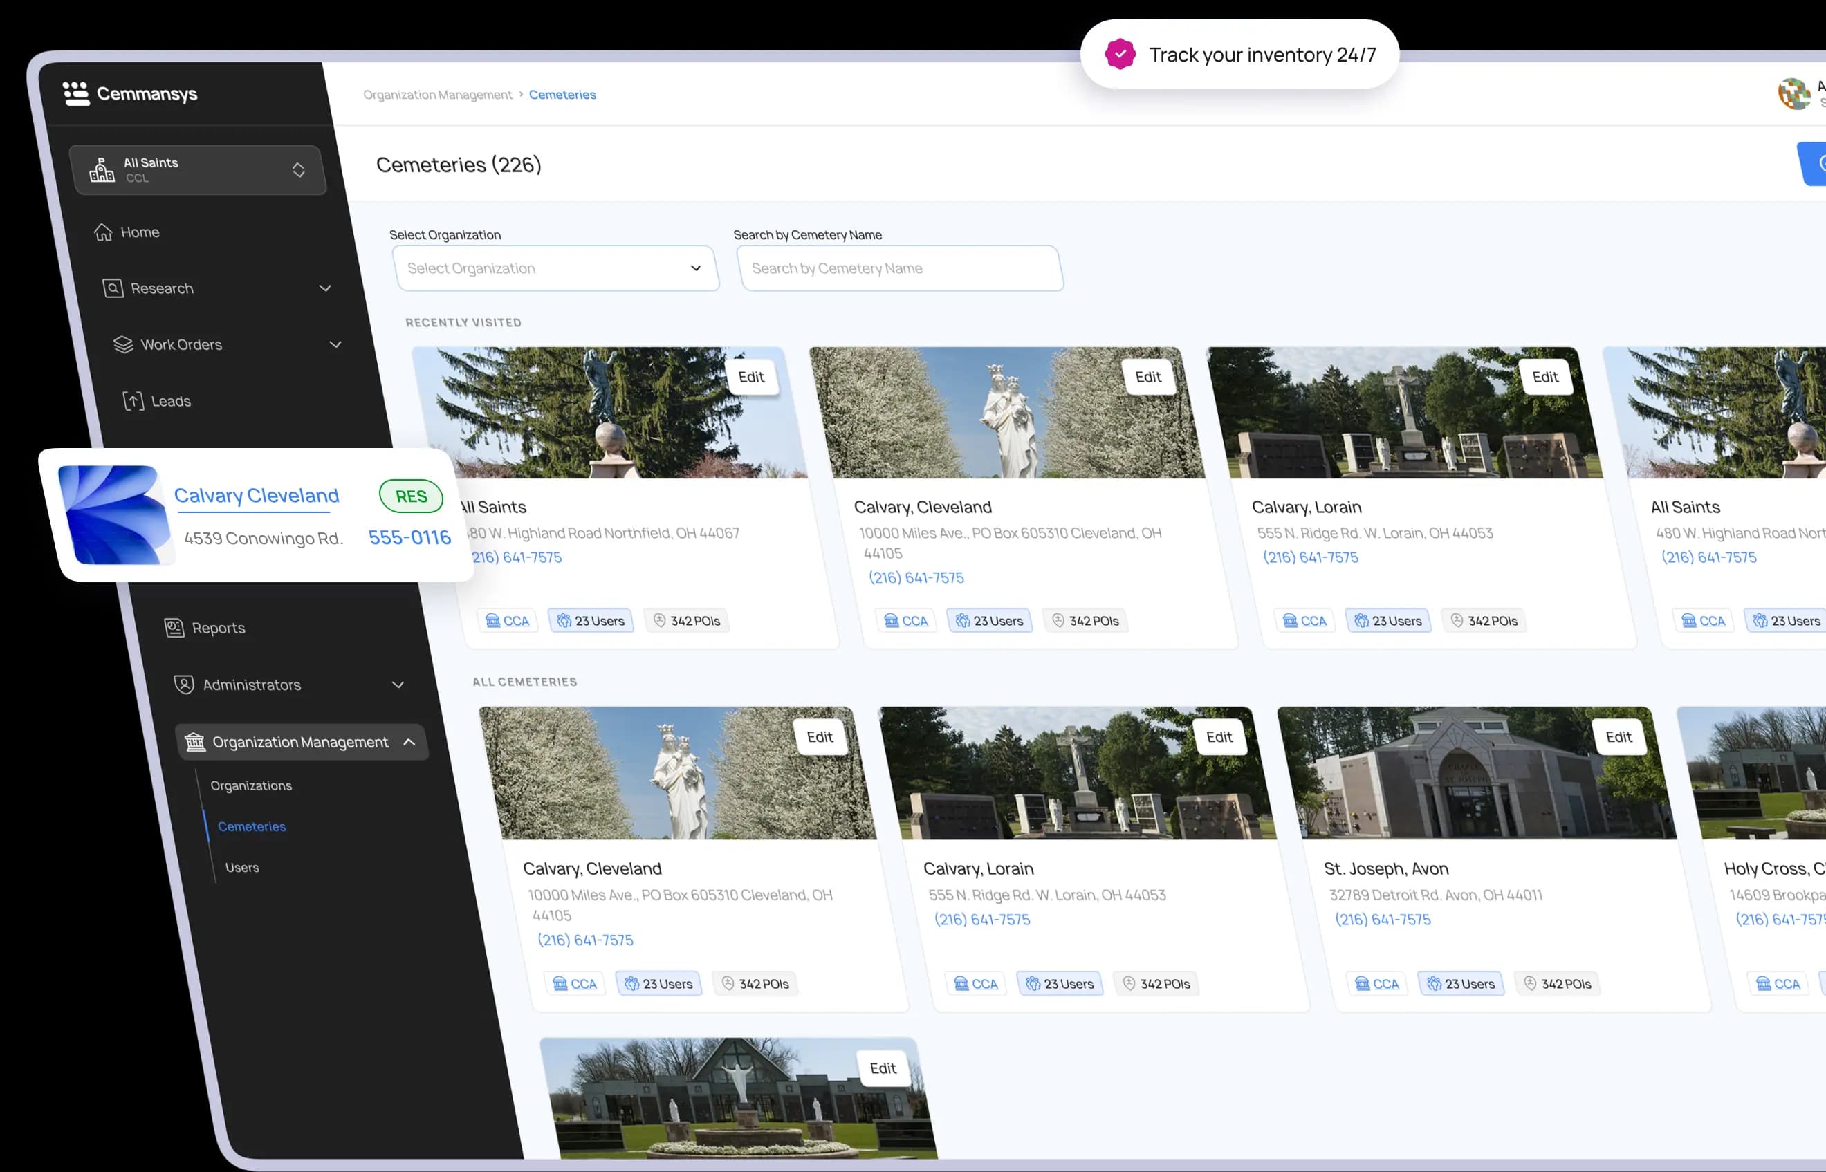Select the Leads icon in the sidebar
1826x1172 pixels.
click(134, 400)
